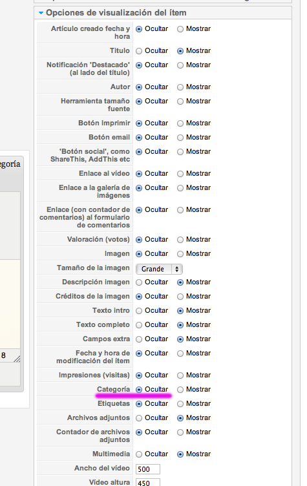The height and width of the screenshot is (486, 307).
Task: Open the Tamaño de la imagen dropdown
Action: click(x=159, y=269)
